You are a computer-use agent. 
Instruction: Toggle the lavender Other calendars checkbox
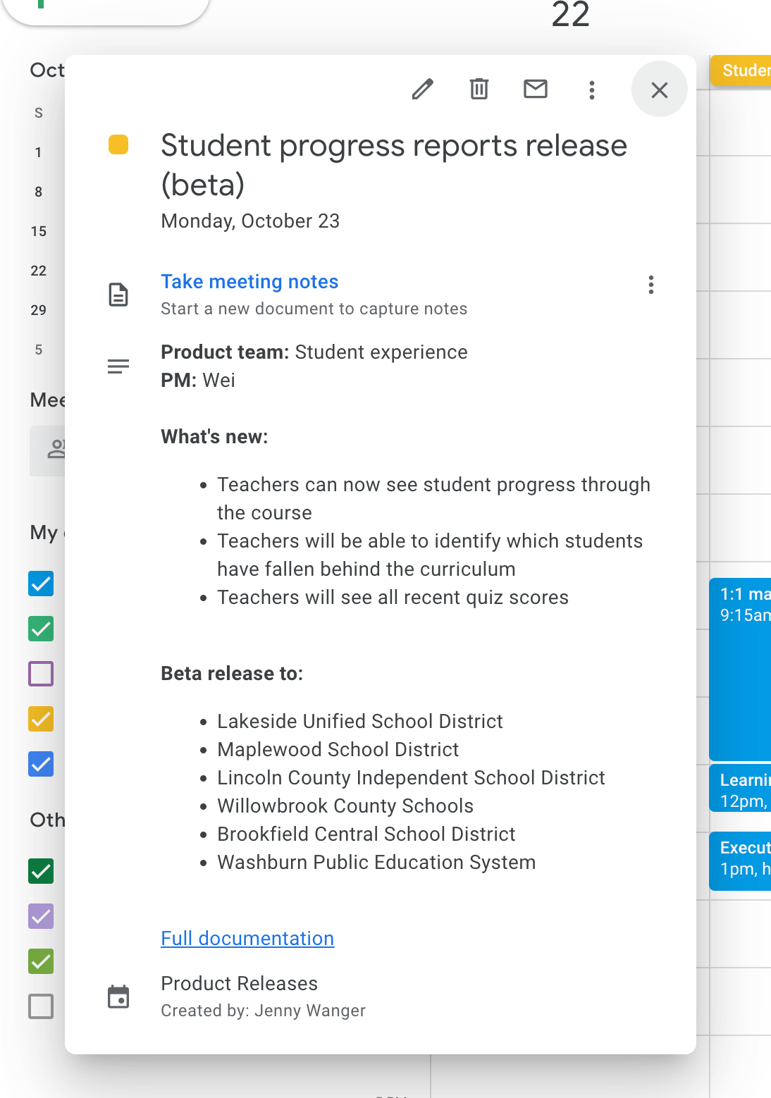coord(41,916)
